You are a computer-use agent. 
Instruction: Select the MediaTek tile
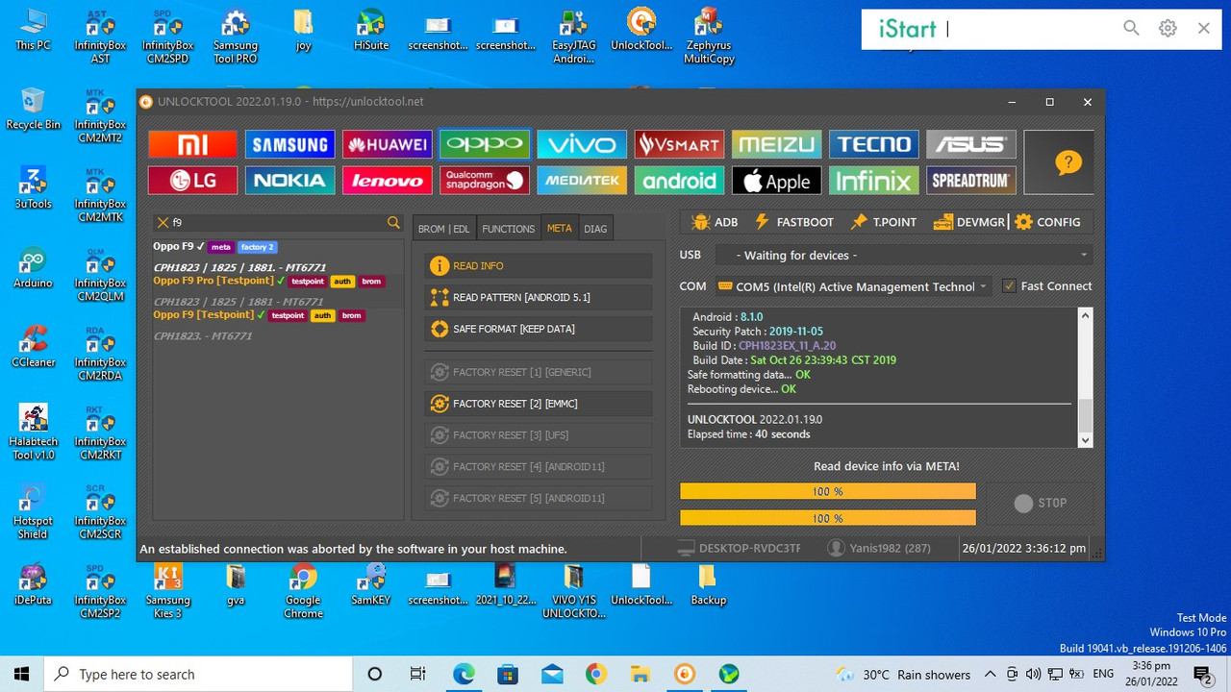[x=582, y=180]
